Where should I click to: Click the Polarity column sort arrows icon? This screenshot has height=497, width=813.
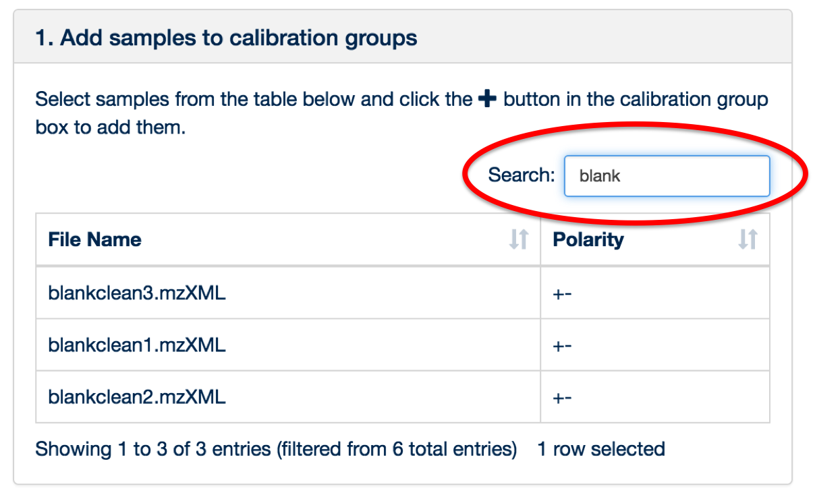pyautogui.click(x=748, y=239)
